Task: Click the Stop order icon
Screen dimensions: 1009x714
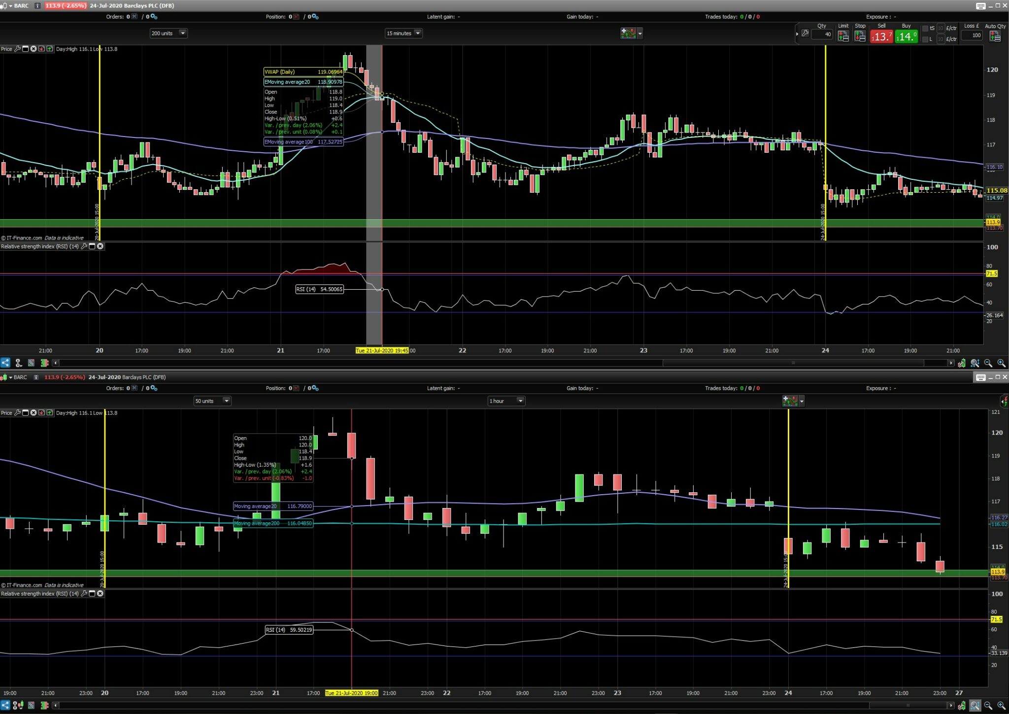Action: pyautogui.click(x=860, y=36)
